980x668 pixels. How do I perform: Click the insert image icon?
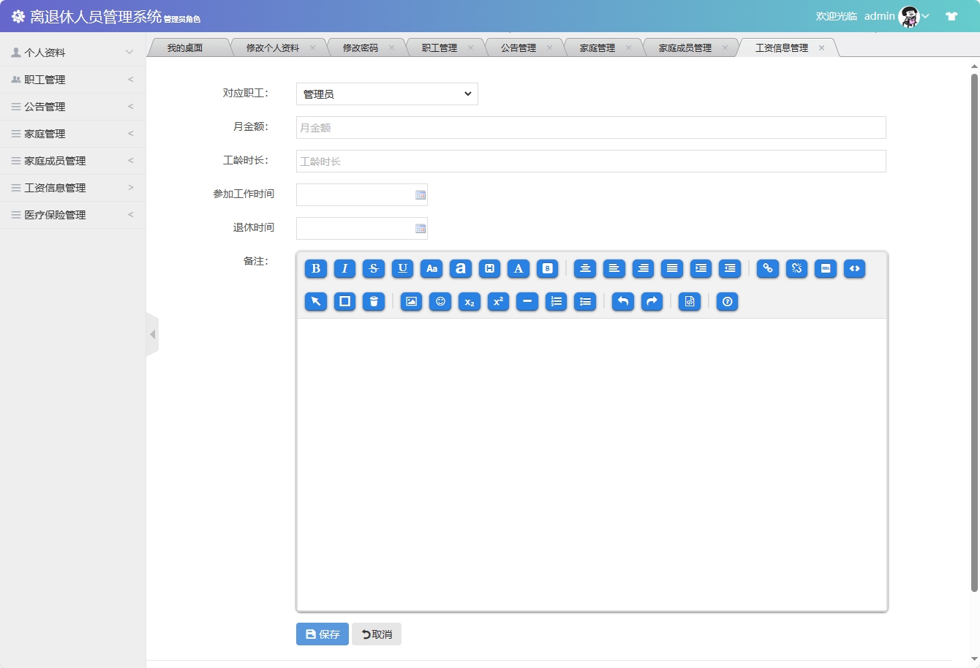411,302
